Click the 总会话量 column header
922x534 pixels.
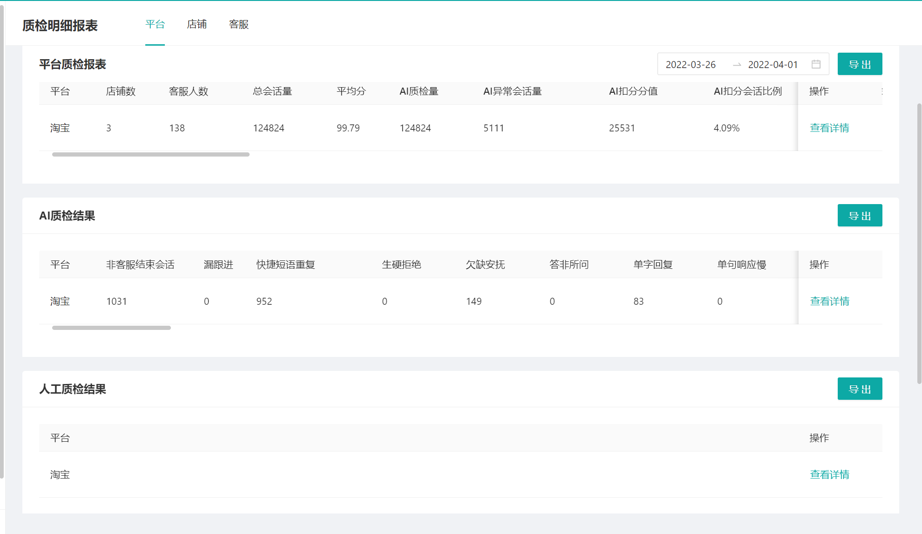pyautogui.click(x=272, y=91)
